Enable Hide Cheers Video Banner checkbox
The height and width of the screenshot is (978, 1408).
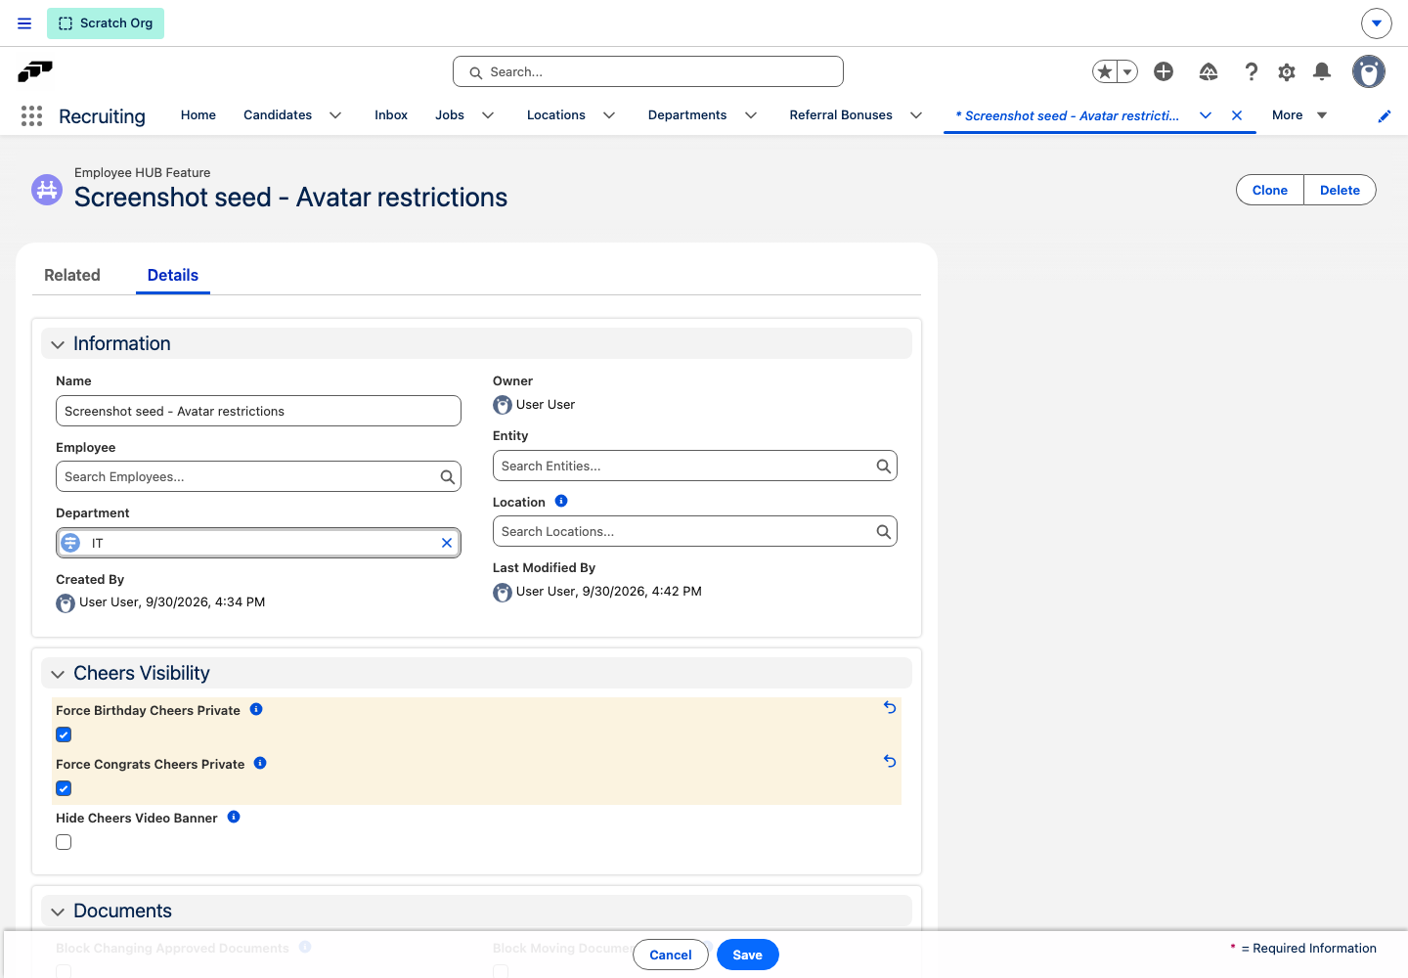pyautogui.click(x=64, y=842)
